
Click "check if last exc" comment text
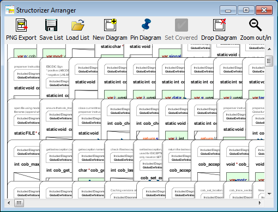click(122, 149)
